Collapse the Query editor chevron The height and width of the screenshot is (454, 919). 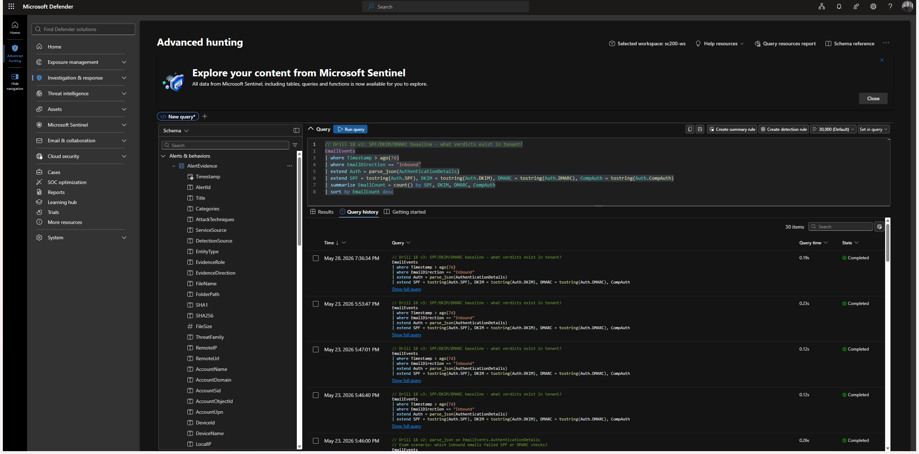tap(311, 129)
